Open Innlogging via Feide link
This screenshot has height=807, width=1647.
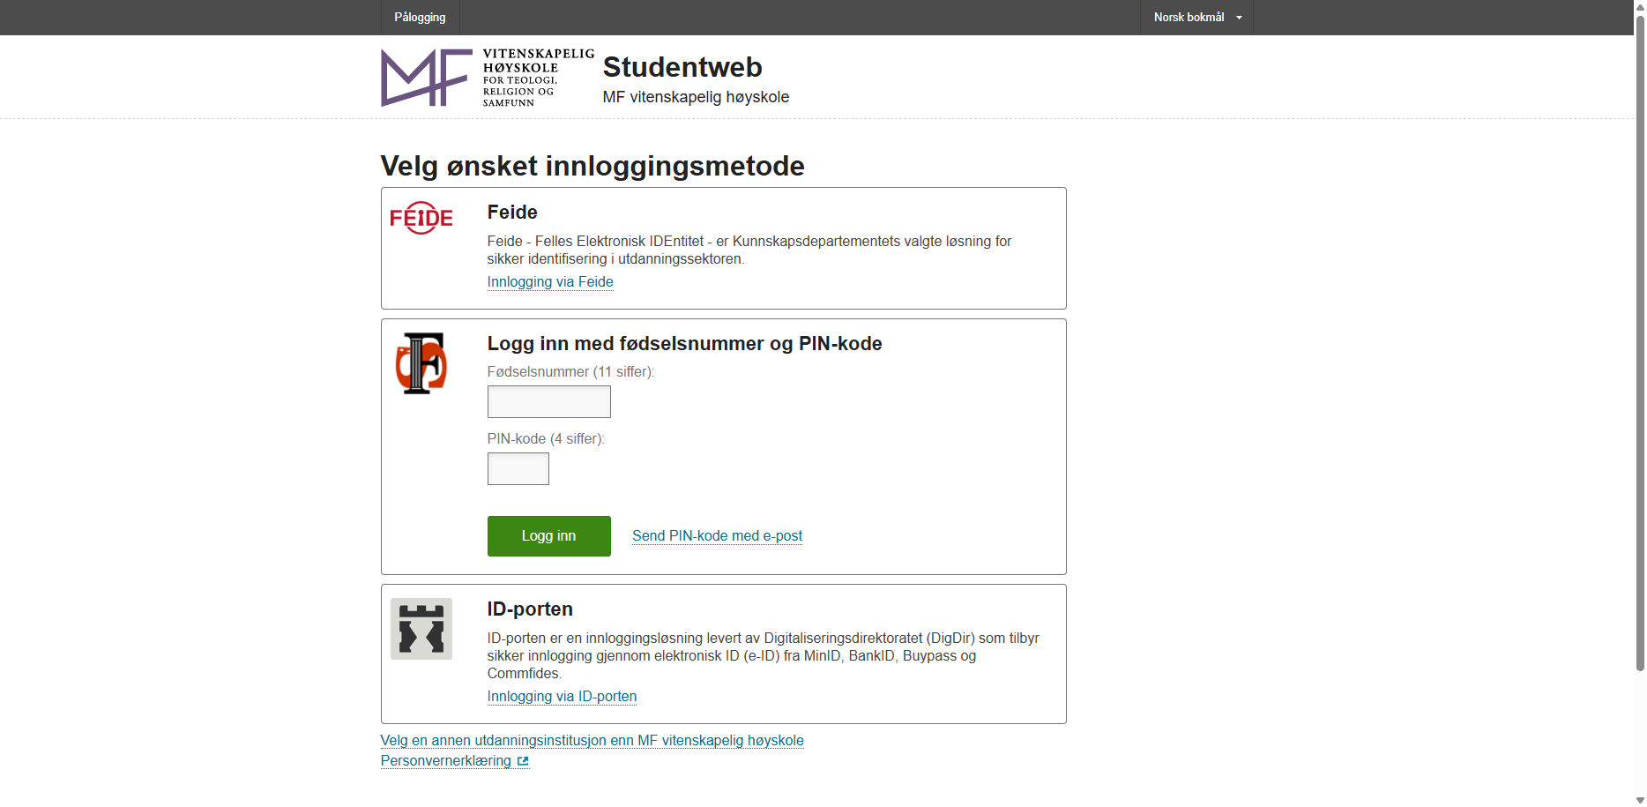[550, 282]
